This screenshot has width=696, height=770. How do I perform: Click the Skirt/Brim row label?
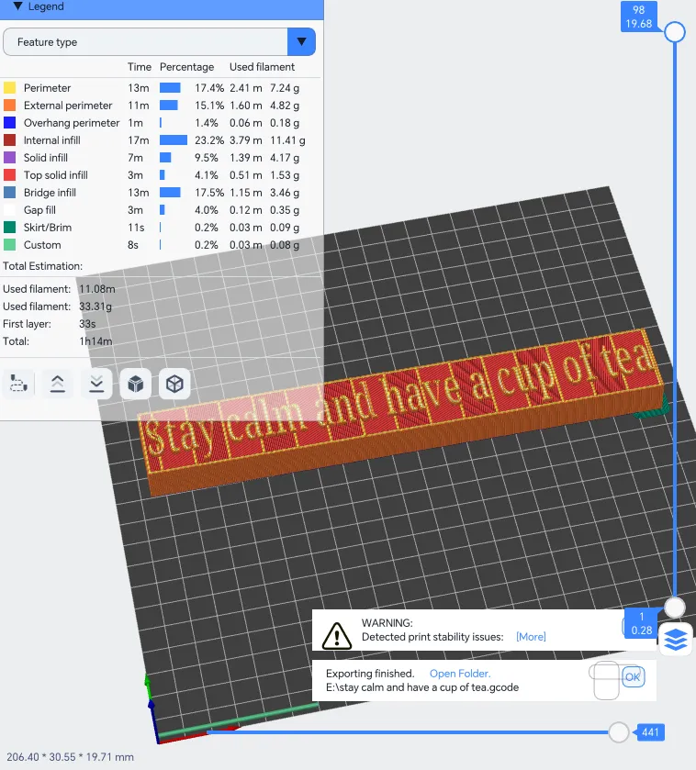(x=48, y=228)
